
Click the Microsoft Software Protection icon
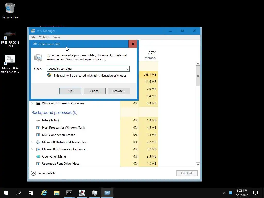point(38,149)
